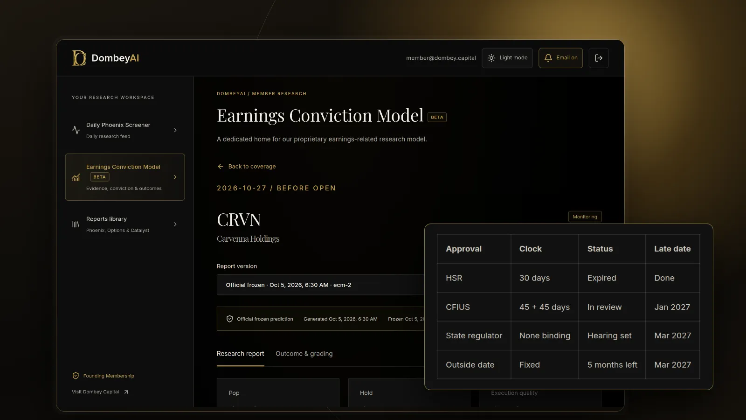Open the Report version dropdown
Image resolution: width=746 pixels, height=420 pixels.
tap(321, 285)
